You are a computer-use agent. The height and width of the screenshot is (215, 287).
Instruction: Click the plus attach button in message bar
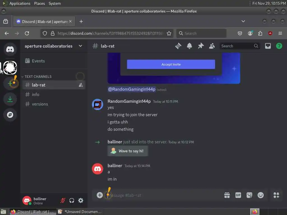100,195
